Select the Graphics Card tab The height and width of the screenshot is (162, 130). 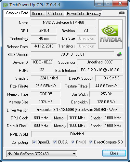pyautogui.click(x=17, y=13)
